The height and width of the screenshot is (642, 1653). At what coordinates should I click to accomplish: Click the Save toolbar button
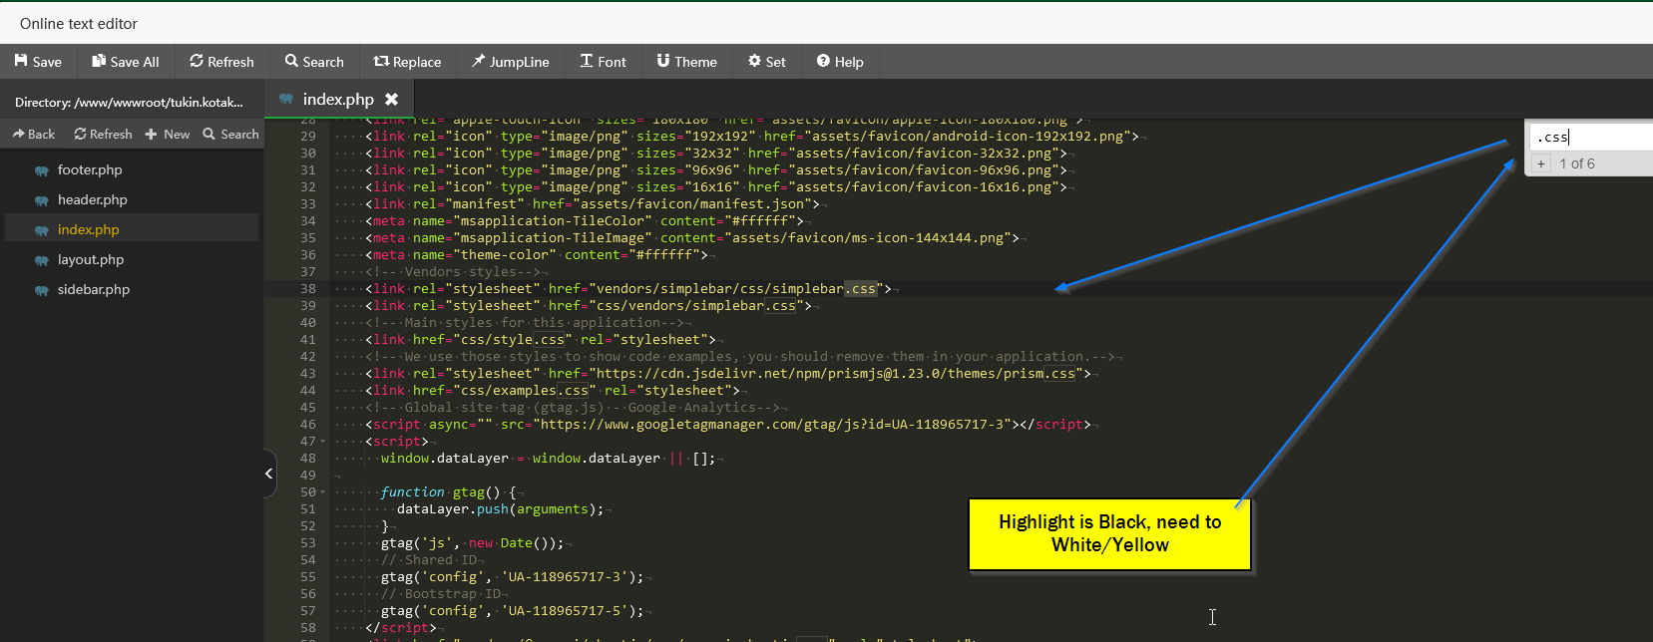click(38, 62)
